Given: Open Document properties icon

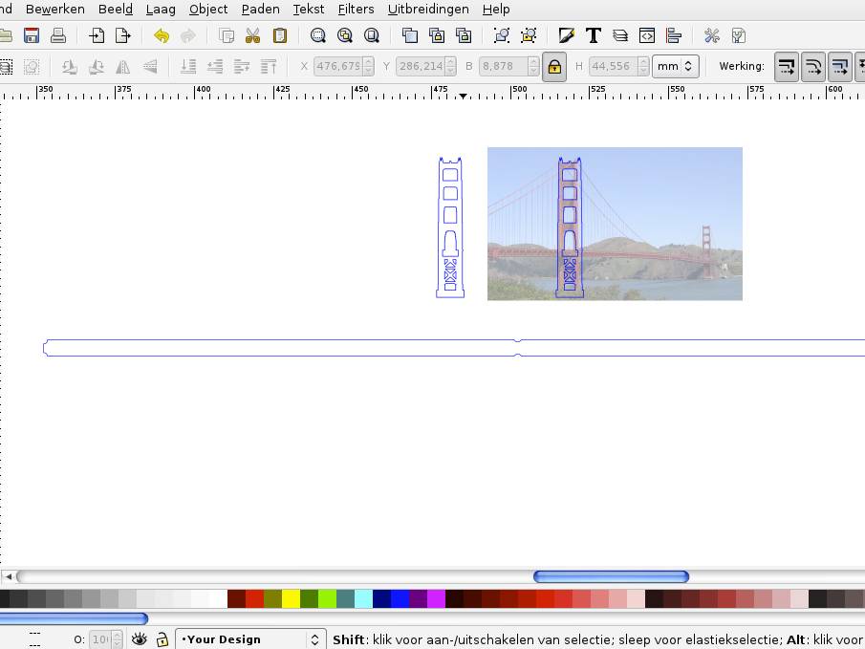Looking at the screenshot, I should (739, 36).
